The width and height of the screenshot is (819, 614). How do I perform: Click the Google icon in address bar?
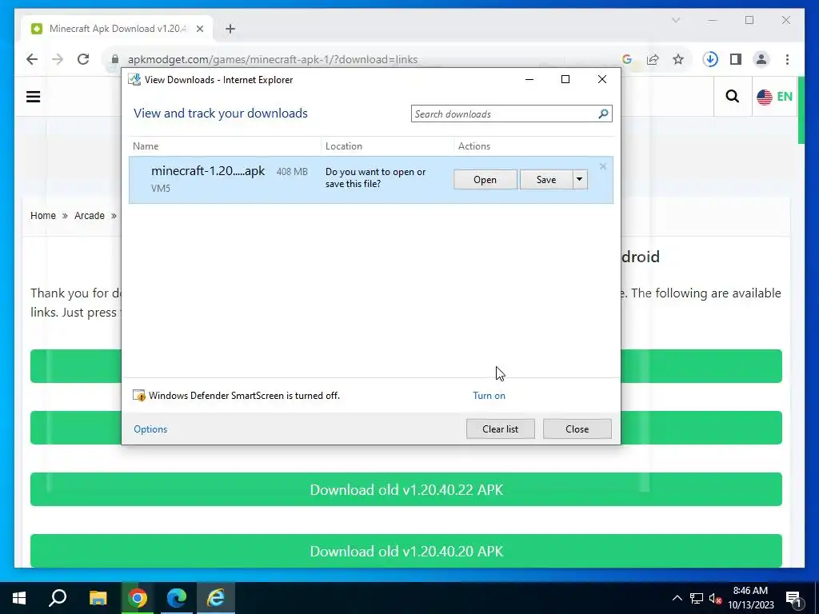click(x=627, y=59)
